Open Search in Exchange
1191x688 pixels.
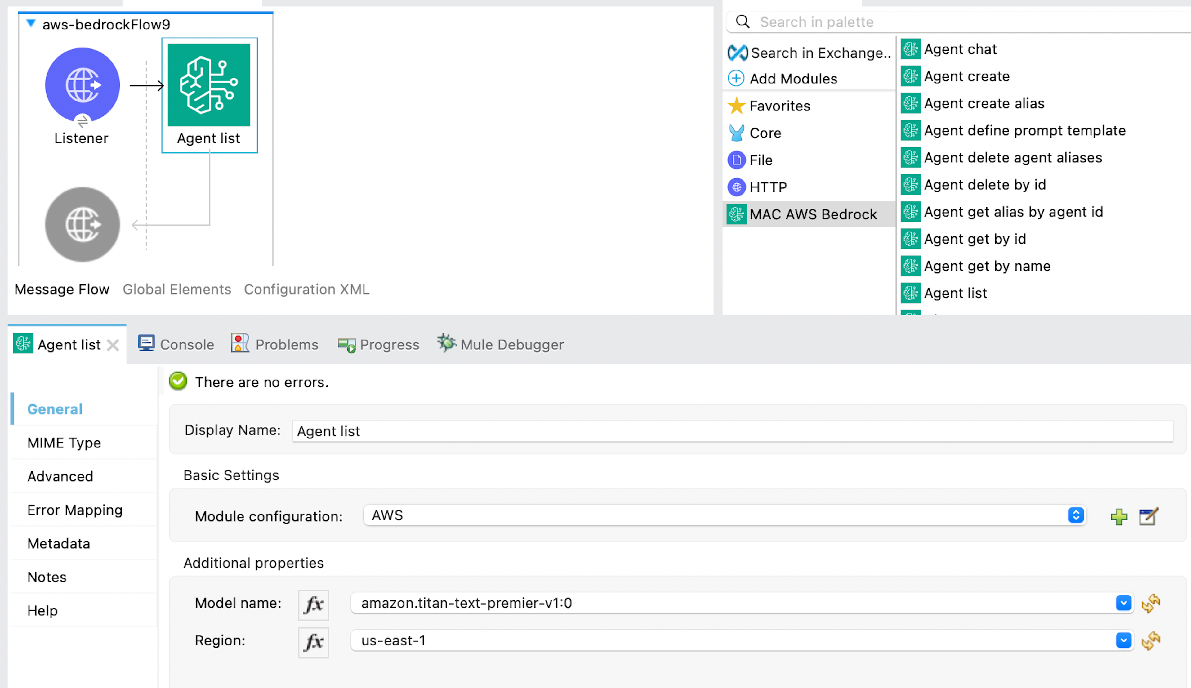pyautogui.click(x=809, y=52)
